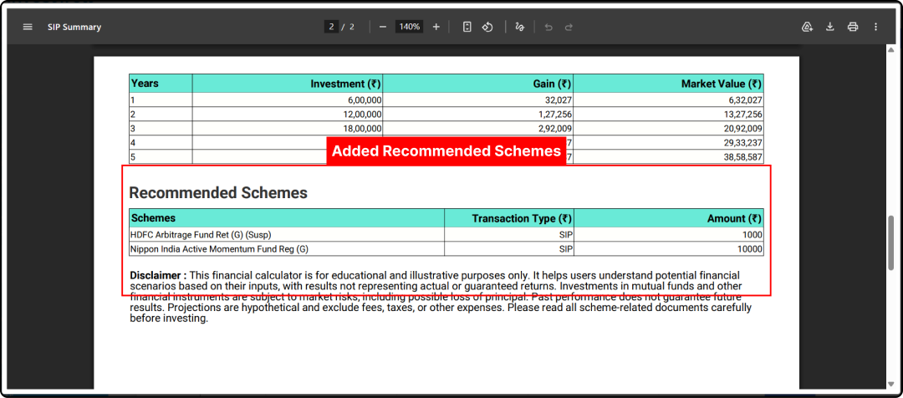Click the scrollbar up arrow
The height and width of the screenshot is (398, 903).
pos(891,50)
